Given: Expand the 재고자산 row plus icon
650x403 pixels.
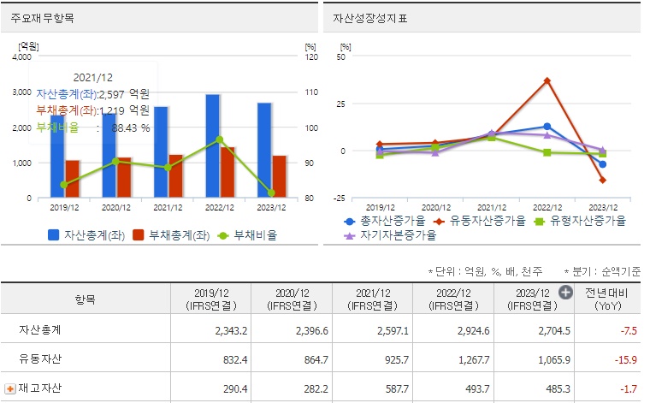Looking at the screenshot, I should click(x=10, y=389).
